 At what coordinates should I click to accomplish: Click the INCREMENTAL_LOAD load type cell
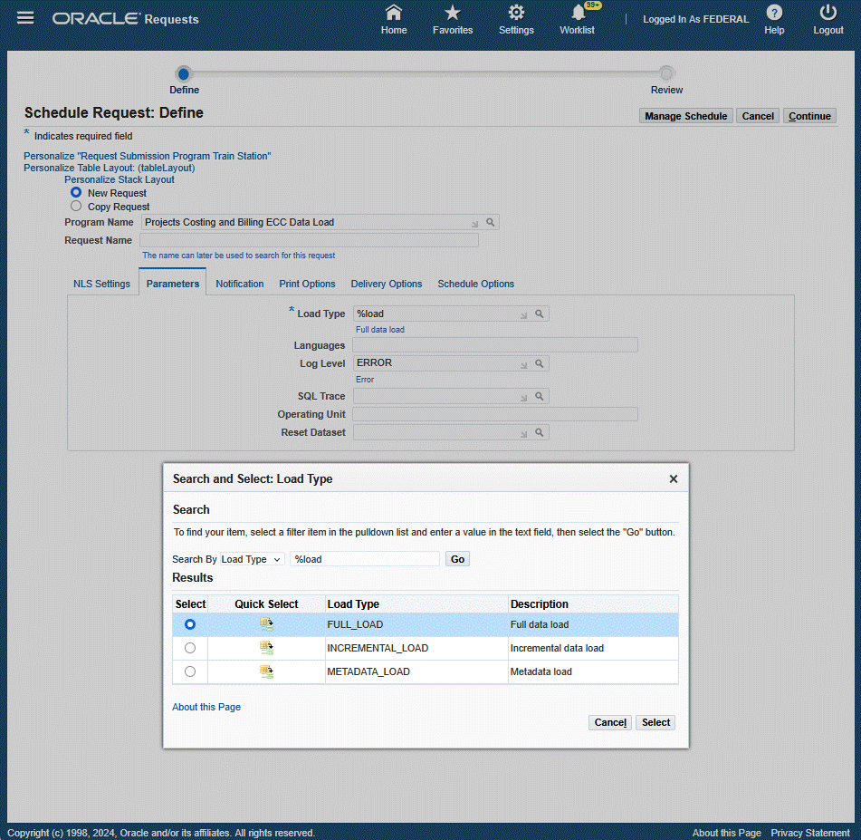click(x=416, y=648)
